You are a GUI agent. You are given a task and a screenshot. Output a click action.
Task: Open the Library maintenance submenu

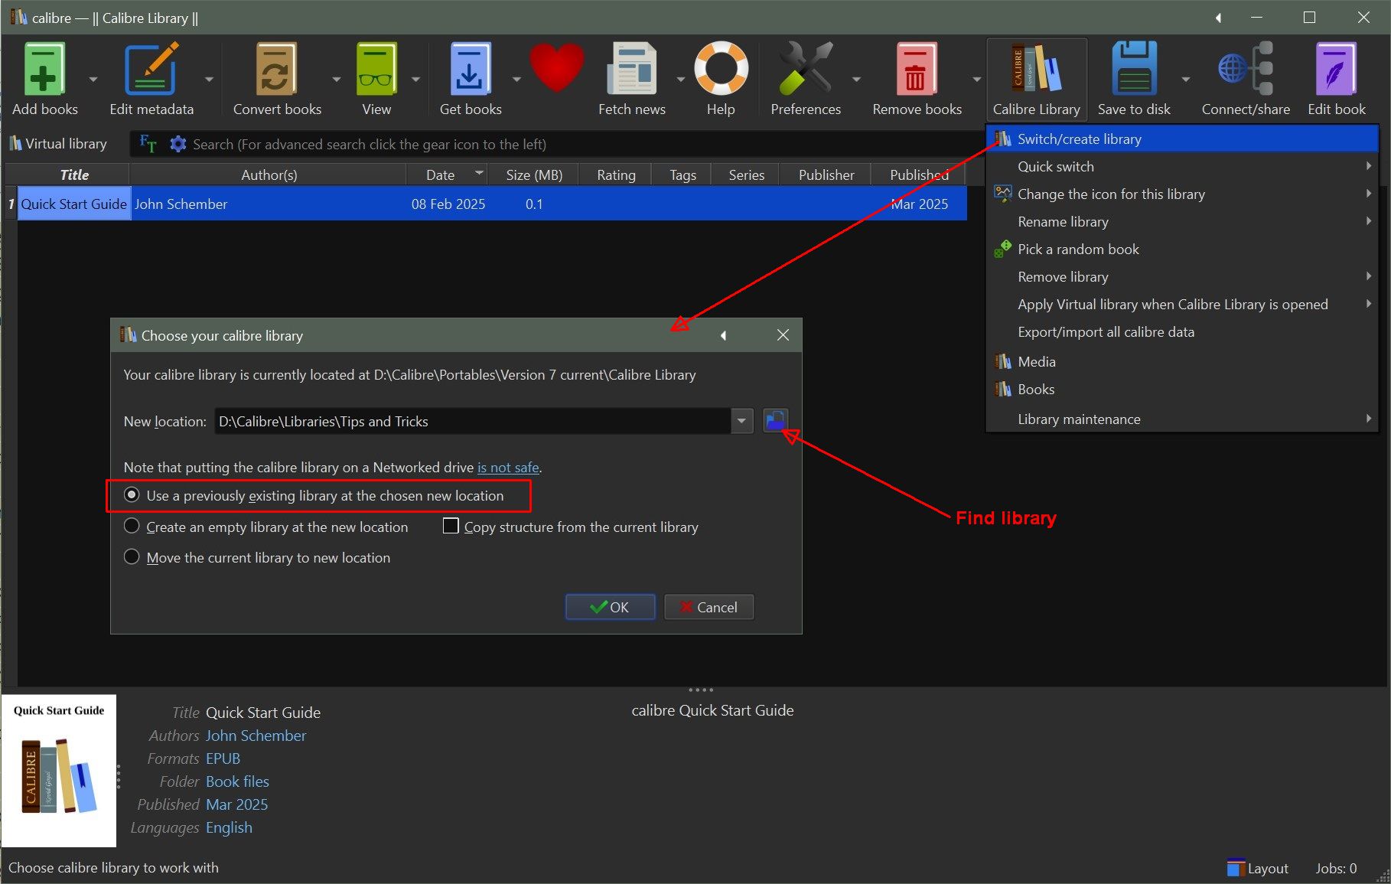click(1182, 419)
